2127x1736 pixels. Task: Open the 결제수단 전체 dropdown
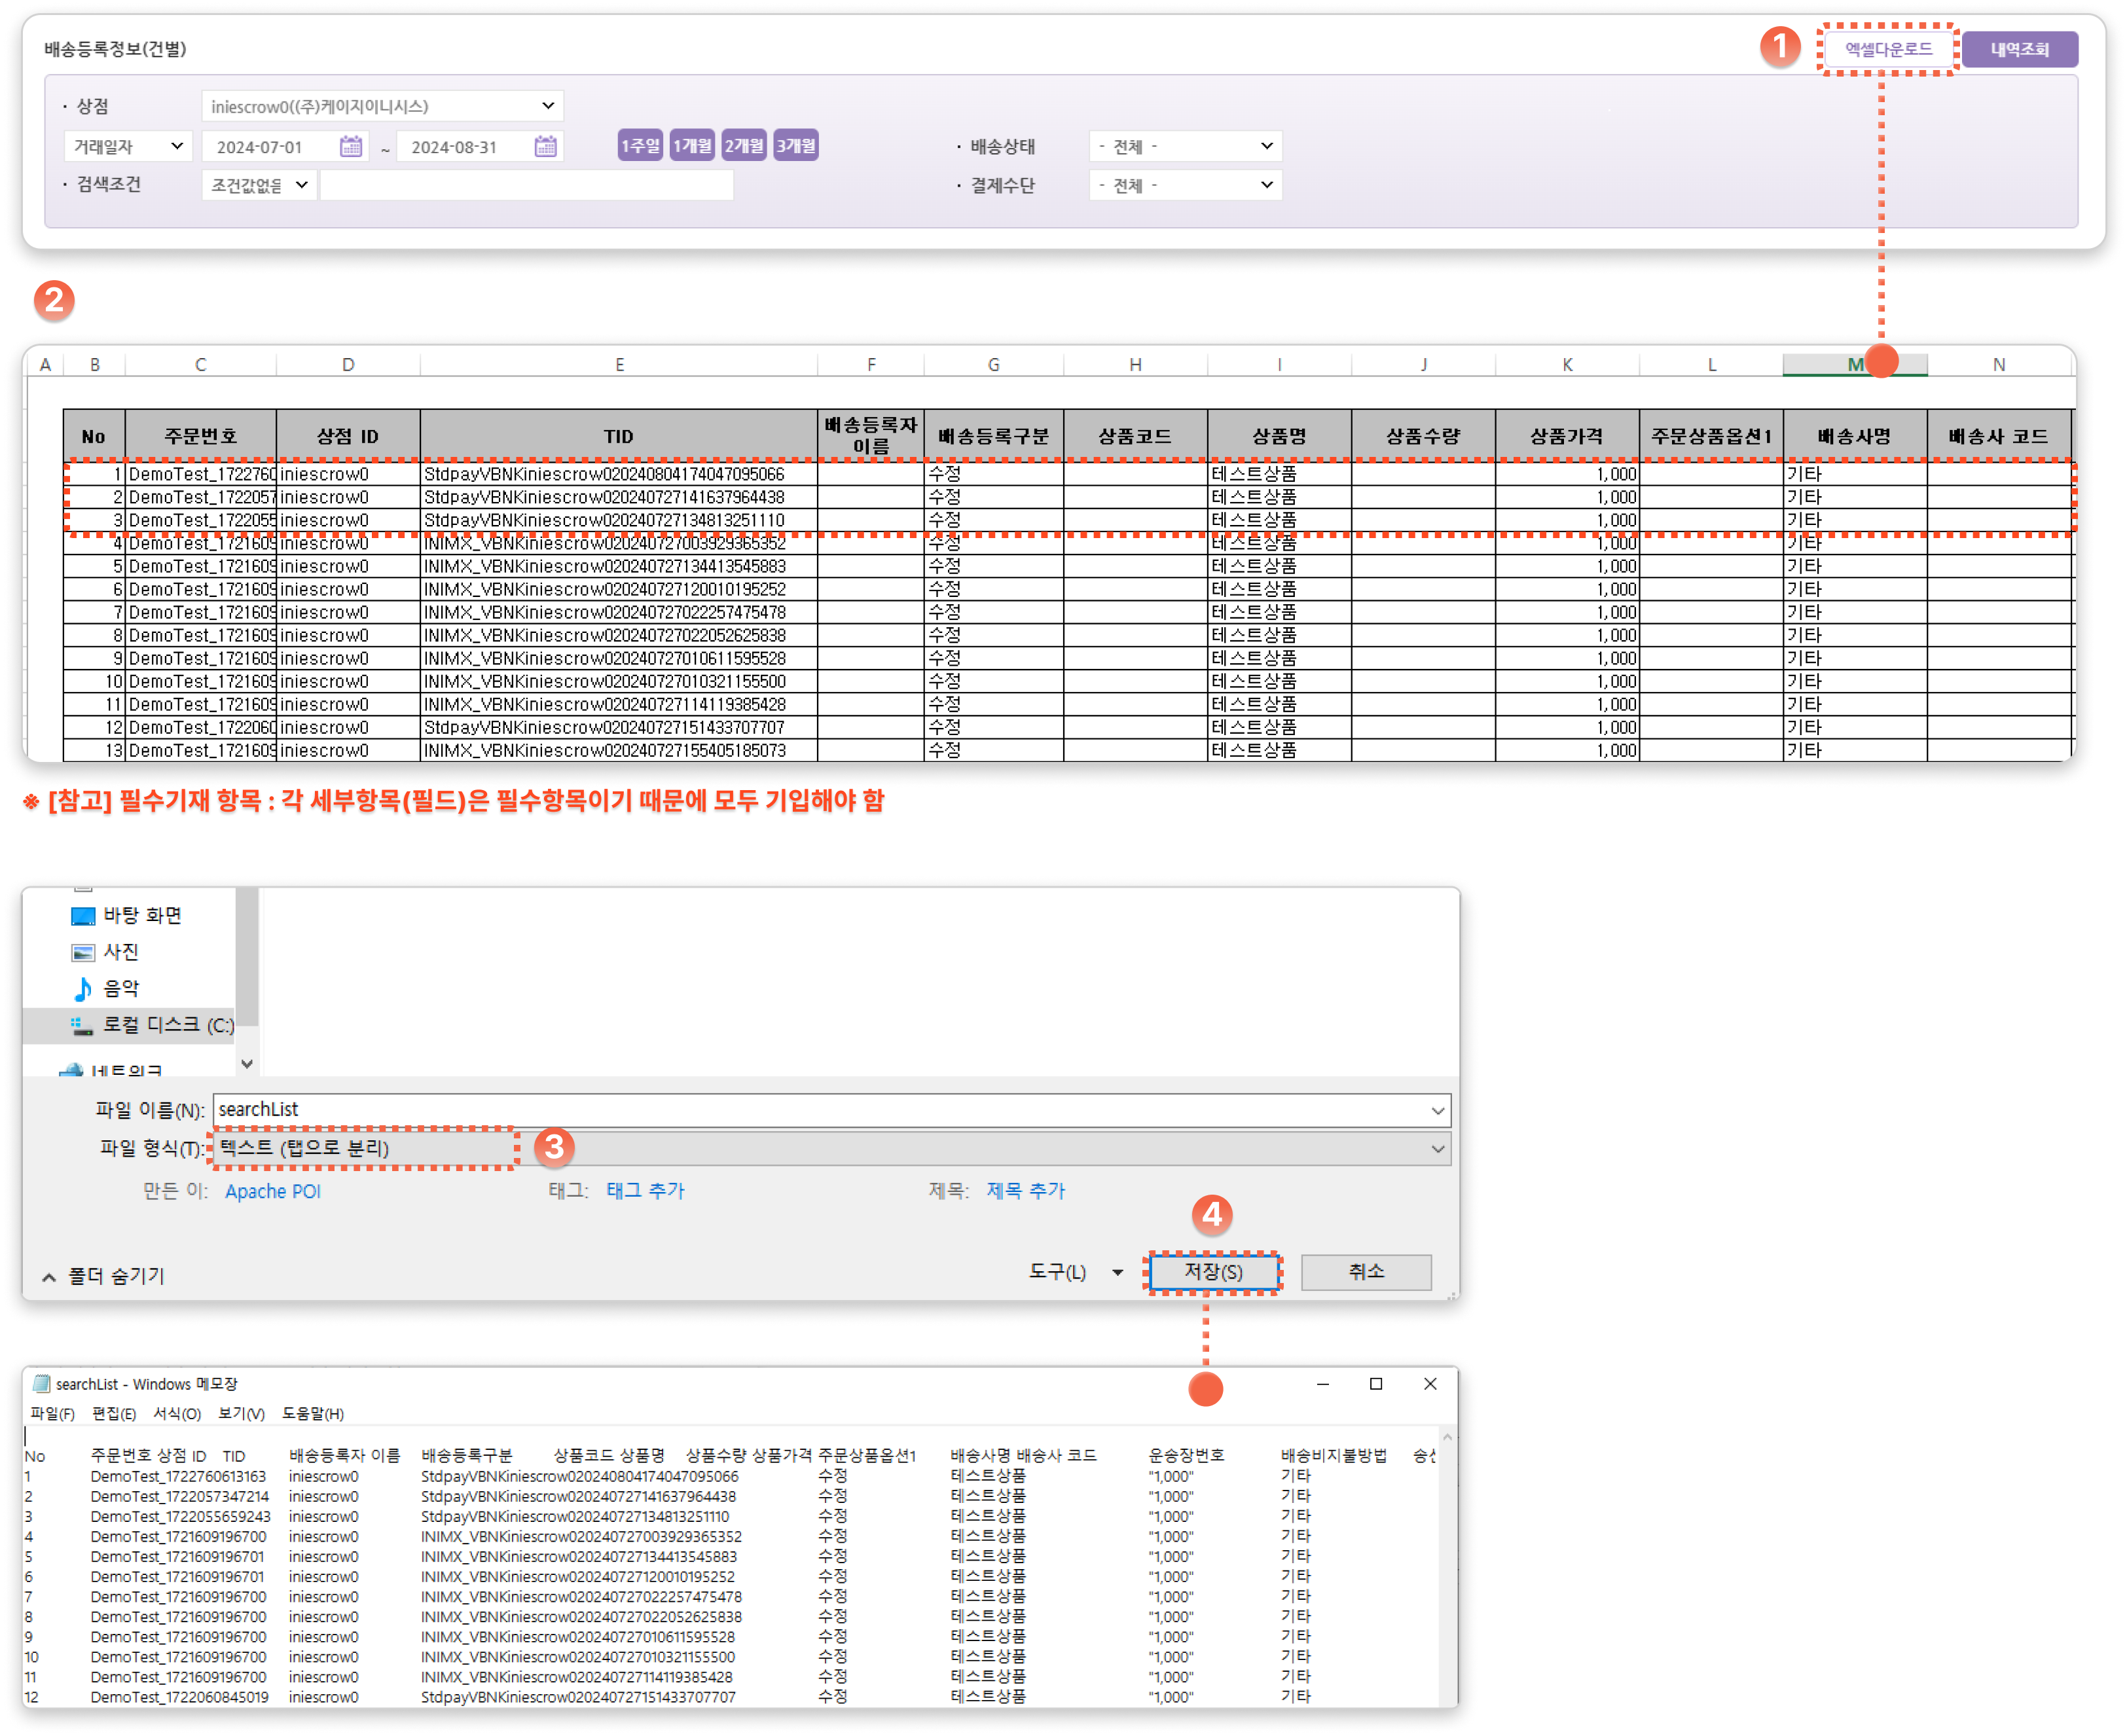[1185, 185]
